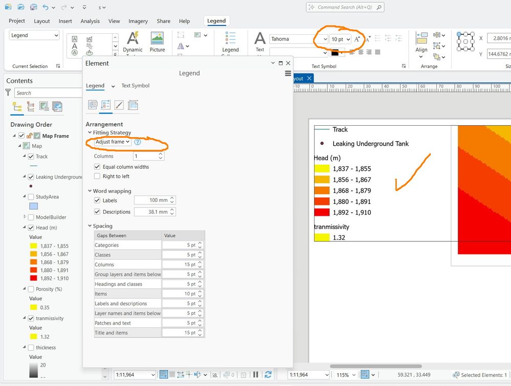This screenshot has width=511, height=386.
Task: Open the Analysis ribbon tab
Action: [90, 21]
